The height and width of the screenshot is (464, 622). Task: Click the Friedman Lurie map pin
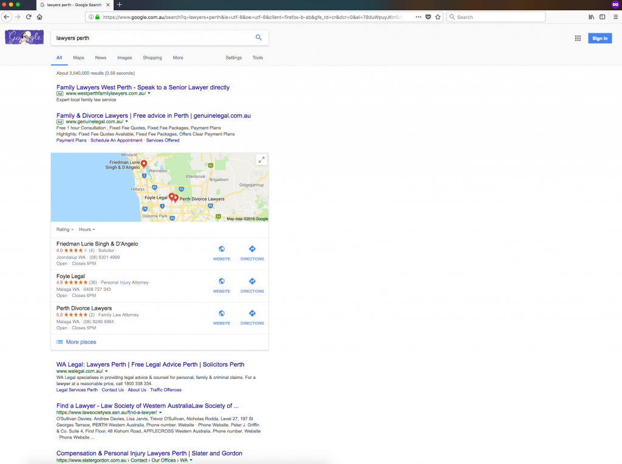pyautogui.click(x=144, y=164)
